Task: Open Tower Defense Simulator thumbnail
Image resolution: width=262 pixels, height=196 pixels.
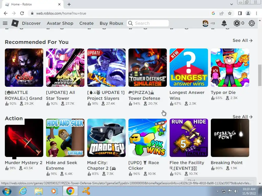Action: (x=148, y=68)
